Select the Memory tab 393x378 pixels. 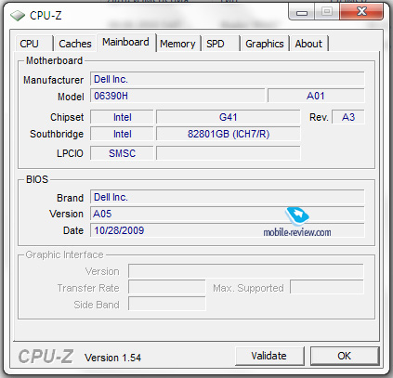tap(177, 44)
